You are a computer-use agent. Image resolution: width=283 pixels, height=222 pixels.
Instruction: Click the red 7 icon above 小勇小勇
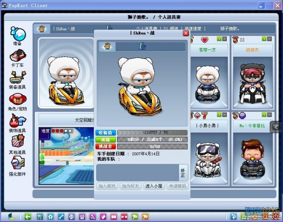click(x=204, y=116)
